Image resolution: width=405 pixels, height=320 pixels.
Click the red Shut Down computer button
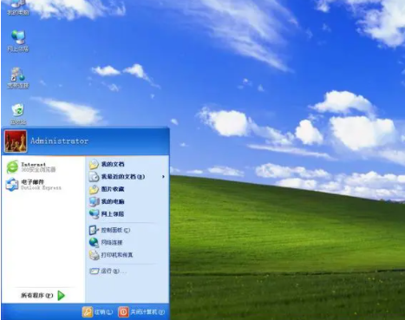pos(141,312)
